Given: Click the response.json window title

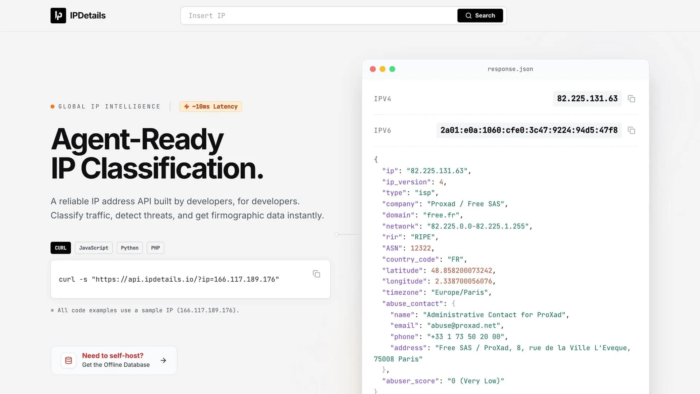Looking at the screenshot, I should 510,69.
